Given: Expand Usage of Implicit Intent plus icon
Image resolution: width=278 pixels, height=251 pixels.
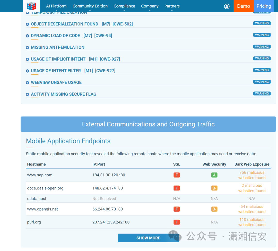Looking at the screenshot, I should (27, 59).
